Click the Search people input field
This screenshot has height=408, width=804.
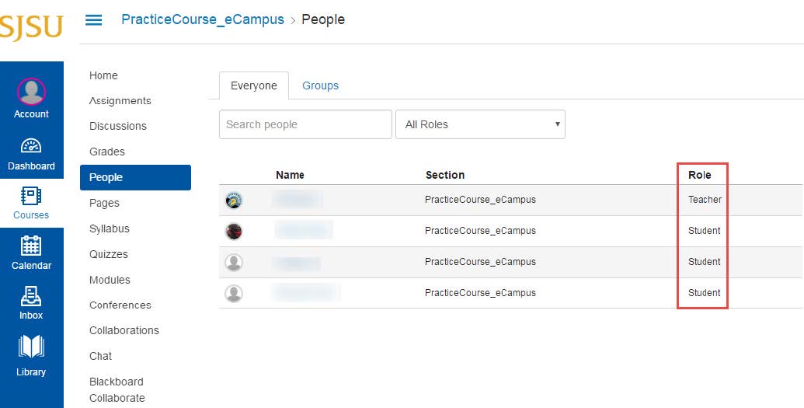click(x=305, y=124)
